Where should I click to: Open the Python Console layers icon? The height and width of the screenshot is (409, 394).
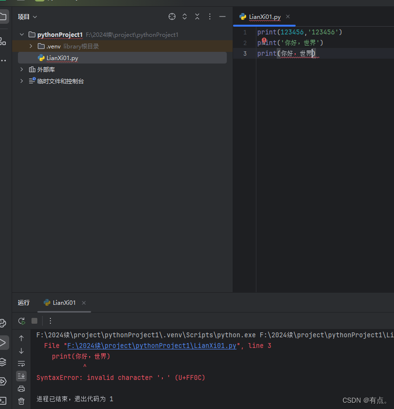[x=3, y=362]
